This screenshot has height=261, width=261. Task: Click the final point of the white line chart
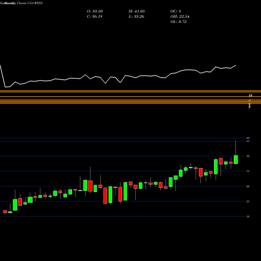(x=236, y=65)
